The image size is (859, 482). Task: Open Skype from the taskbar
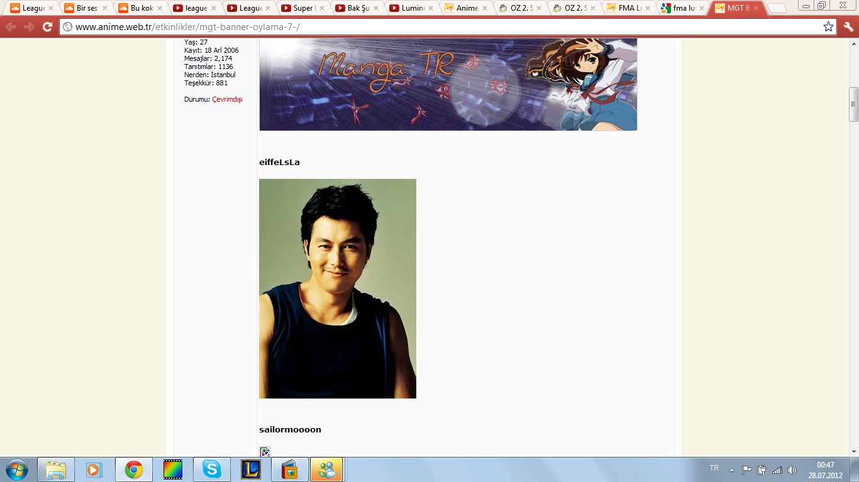pyautogui.click(x=212, y=469)
